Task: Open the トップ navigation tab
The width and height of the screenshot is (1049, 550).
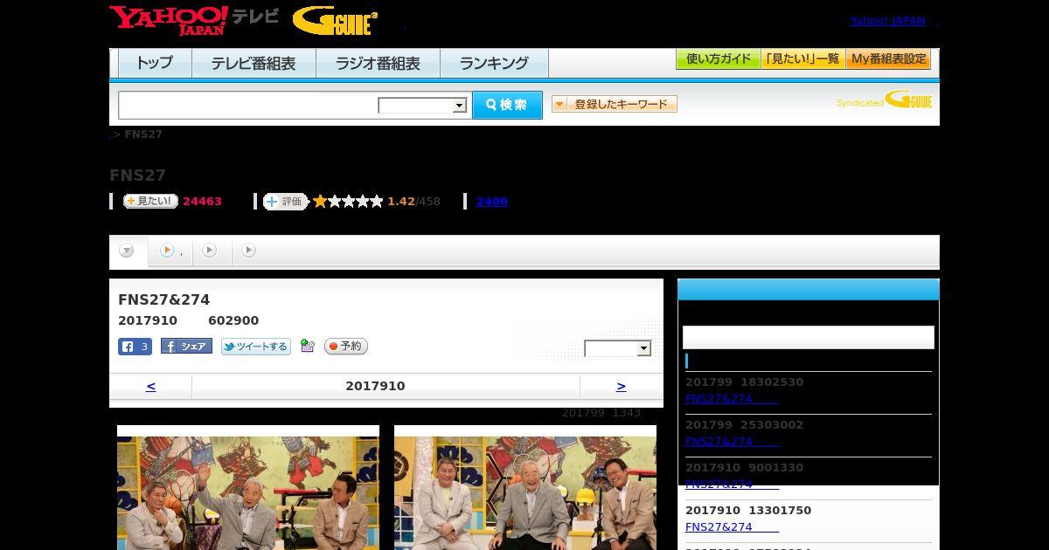Action: [155, 63]
